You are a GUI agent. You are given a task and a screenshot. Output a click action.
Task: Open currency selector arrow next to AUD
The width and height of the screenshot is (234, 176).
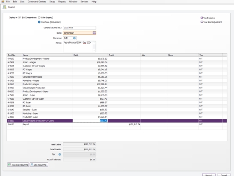74,38
